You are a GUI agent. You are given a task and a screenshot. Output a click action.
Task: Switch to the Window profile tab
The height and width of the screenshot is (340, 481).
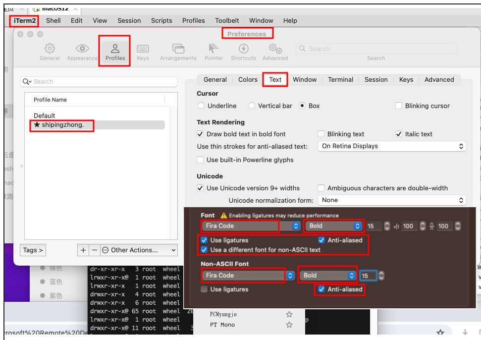(x=305, y=80)
